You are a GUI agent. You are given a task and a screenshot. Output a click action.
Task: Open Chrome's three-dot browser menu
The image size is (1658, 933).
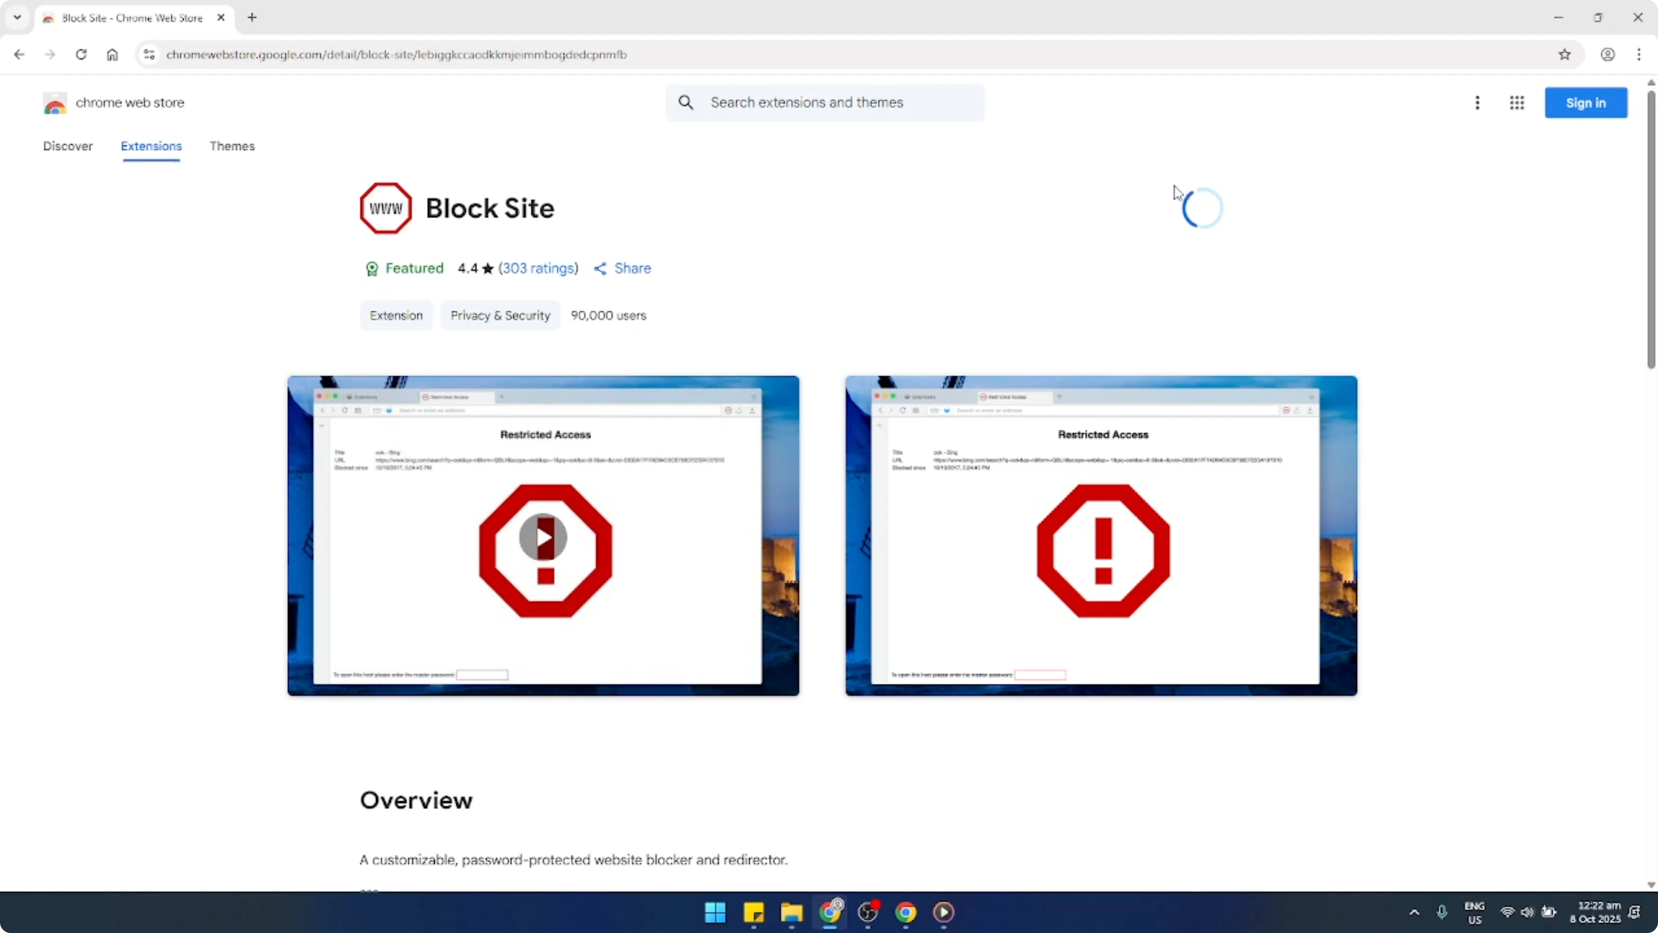coord(1639,55)
